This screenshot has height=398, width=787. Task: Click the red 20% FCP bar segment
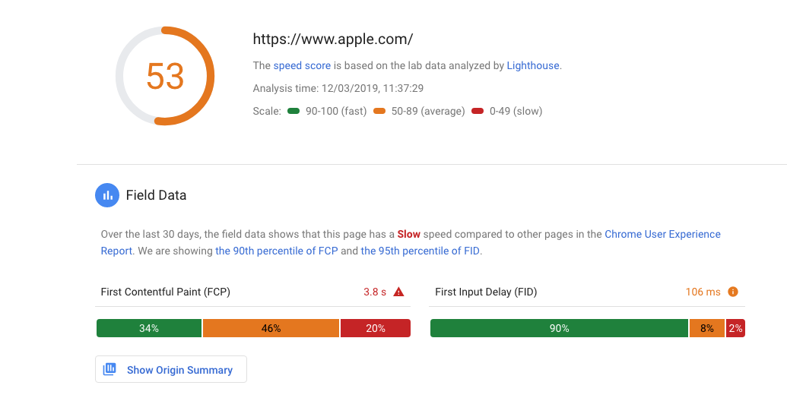376,328
